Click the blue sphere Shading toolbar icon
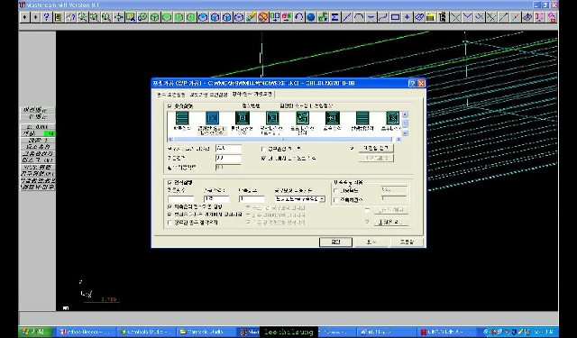Viewport: 577px width, 338px height. 311,17
